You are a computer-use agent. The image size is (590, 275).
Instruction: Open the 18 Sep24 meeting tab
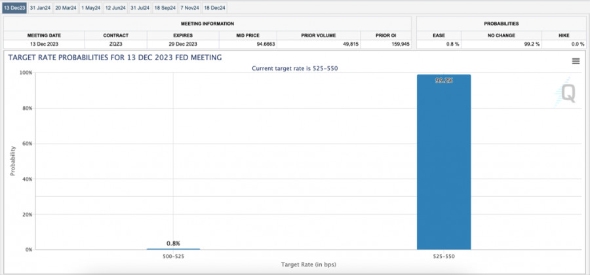pyautogui.click(x=166, y=7)
